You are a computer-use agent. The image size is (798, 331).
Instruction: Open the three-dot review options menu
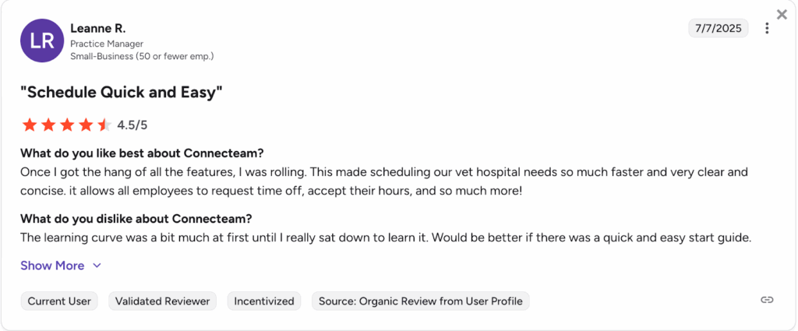point(767,29)
